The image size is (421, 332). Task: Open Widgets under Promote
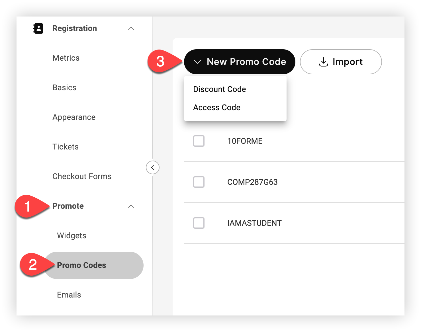(x=72, y=235)
